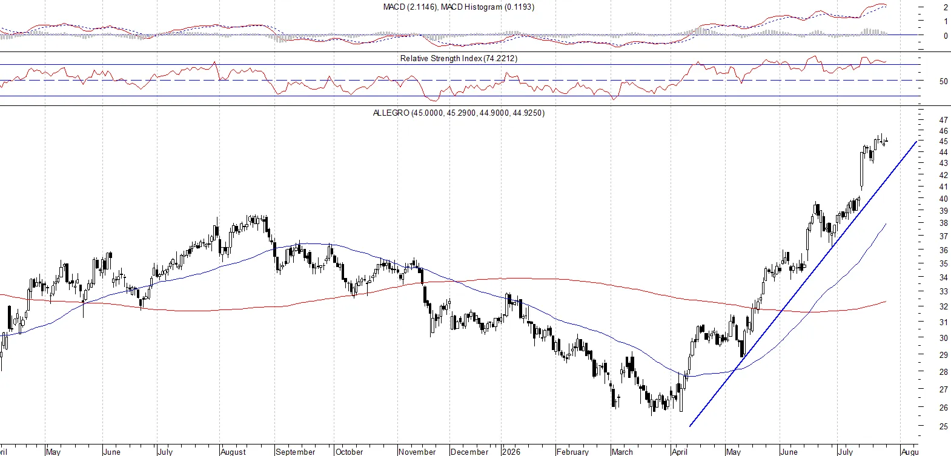The height and width of the screenshot is (456, 951).
Task: Click the 30 value on the price scale
Action: 943,339
